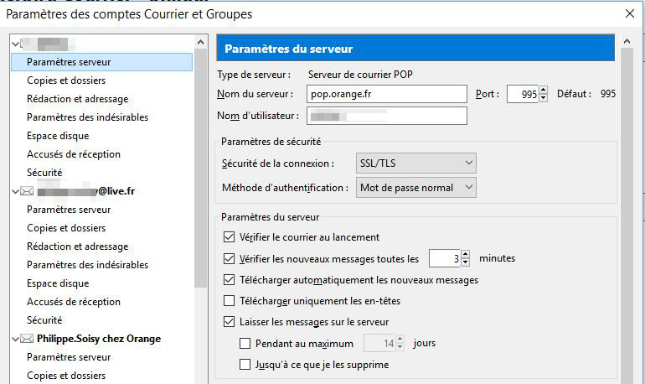Check the Jusqu'à ce que je les supprime option

coord(245,365)
